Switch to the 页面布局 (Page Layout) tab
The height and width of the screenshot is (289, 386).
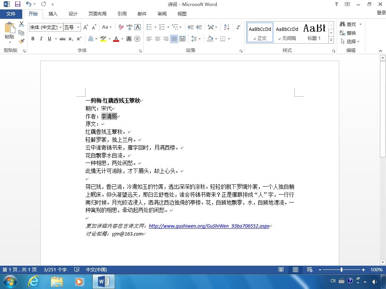[98, 14]
